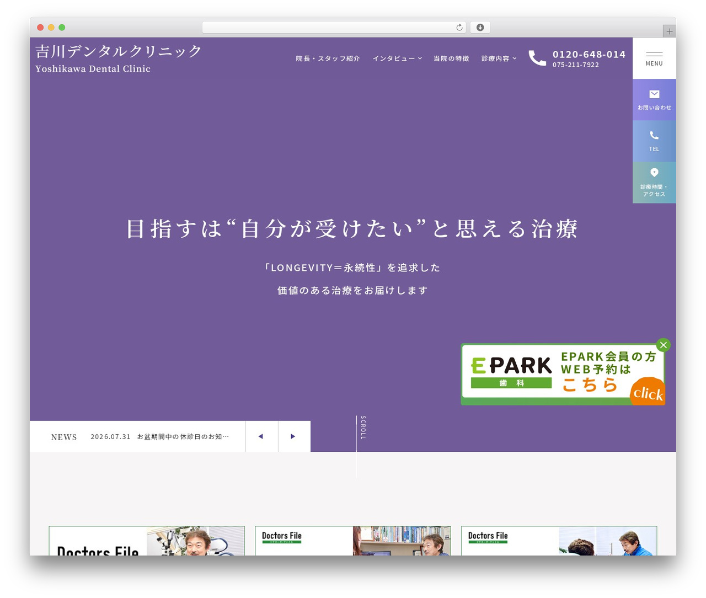Click the orange click badge on EPARK banner
Viewport: 706px width, 598px height.
pyautogui.click(x=648, y=392)
